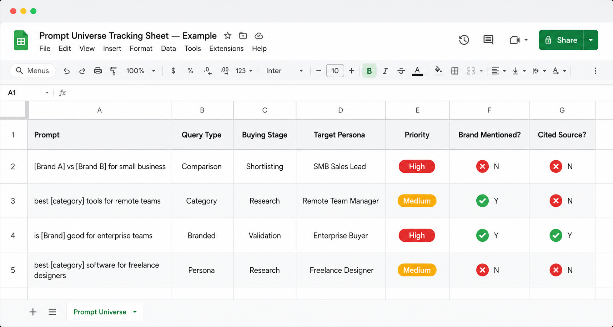This screenshot has width=613, height=327.
Task: Decrease decimal places
Action: pos(207,71)
